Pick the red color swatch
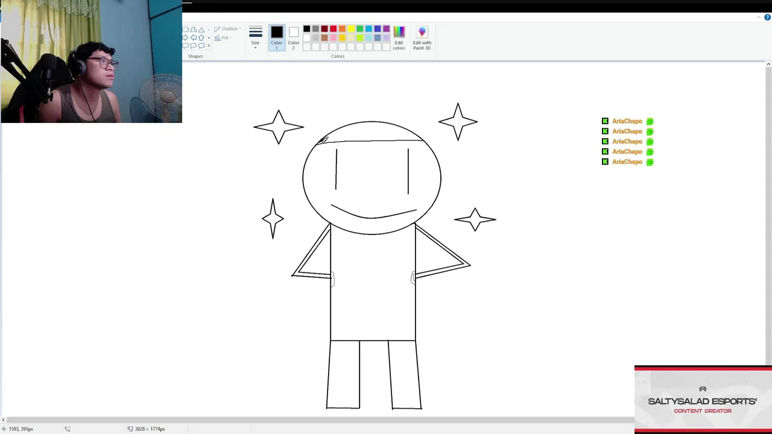 (x=334, y=29)
